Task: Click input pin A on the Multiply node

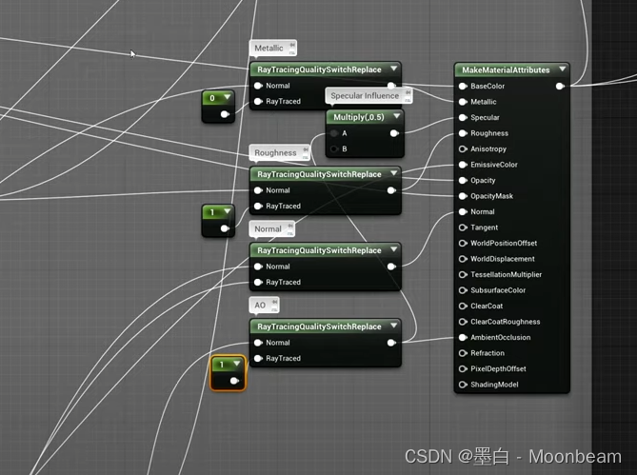Action: pos(334,133)
